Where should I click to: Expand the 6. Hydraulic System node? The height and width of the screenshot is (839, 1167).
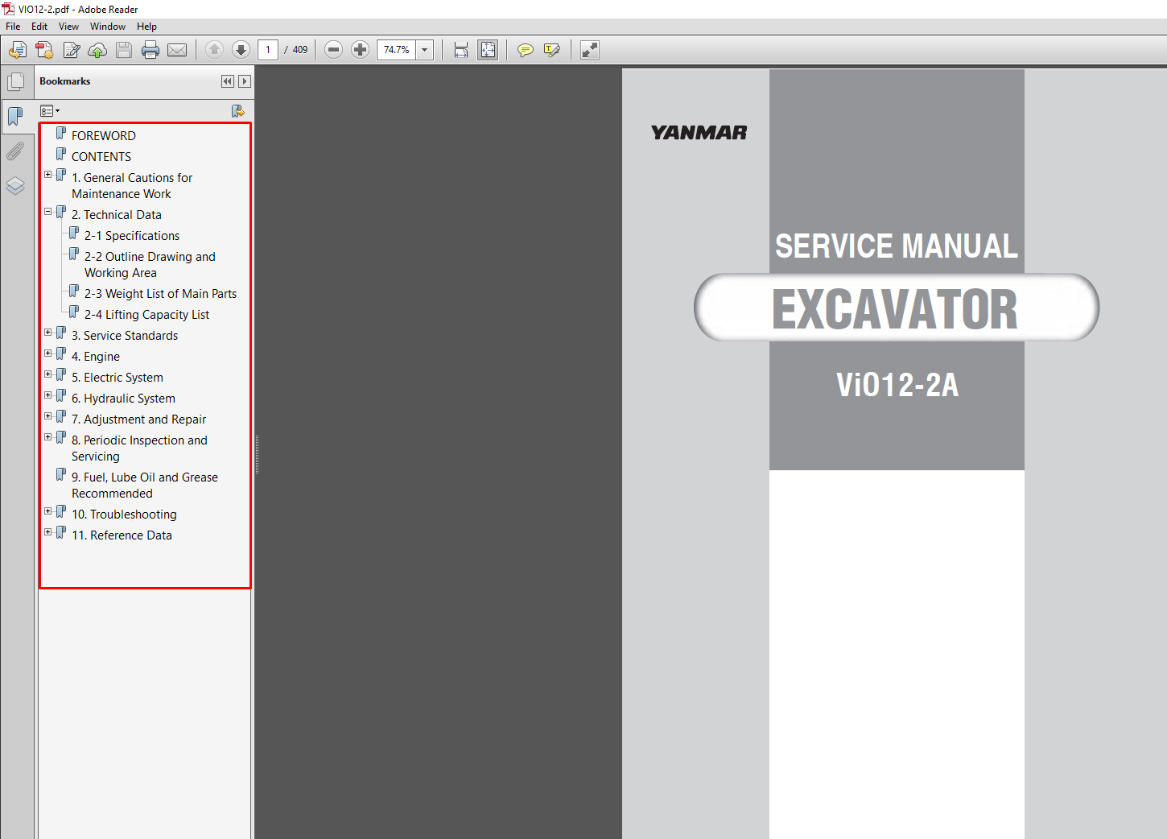(x=48, y=395)
